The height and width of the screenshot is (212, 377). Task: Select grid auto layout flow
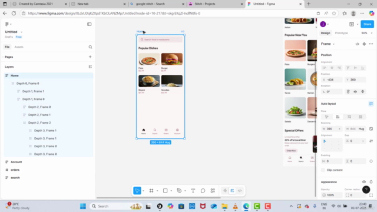point(361,117)
